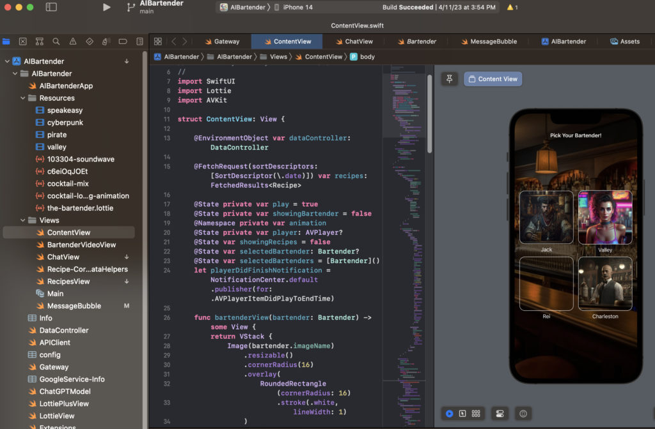The image size is (655, 429).
Task: Open RecipesView file in navigator
Action: point(68,282)
